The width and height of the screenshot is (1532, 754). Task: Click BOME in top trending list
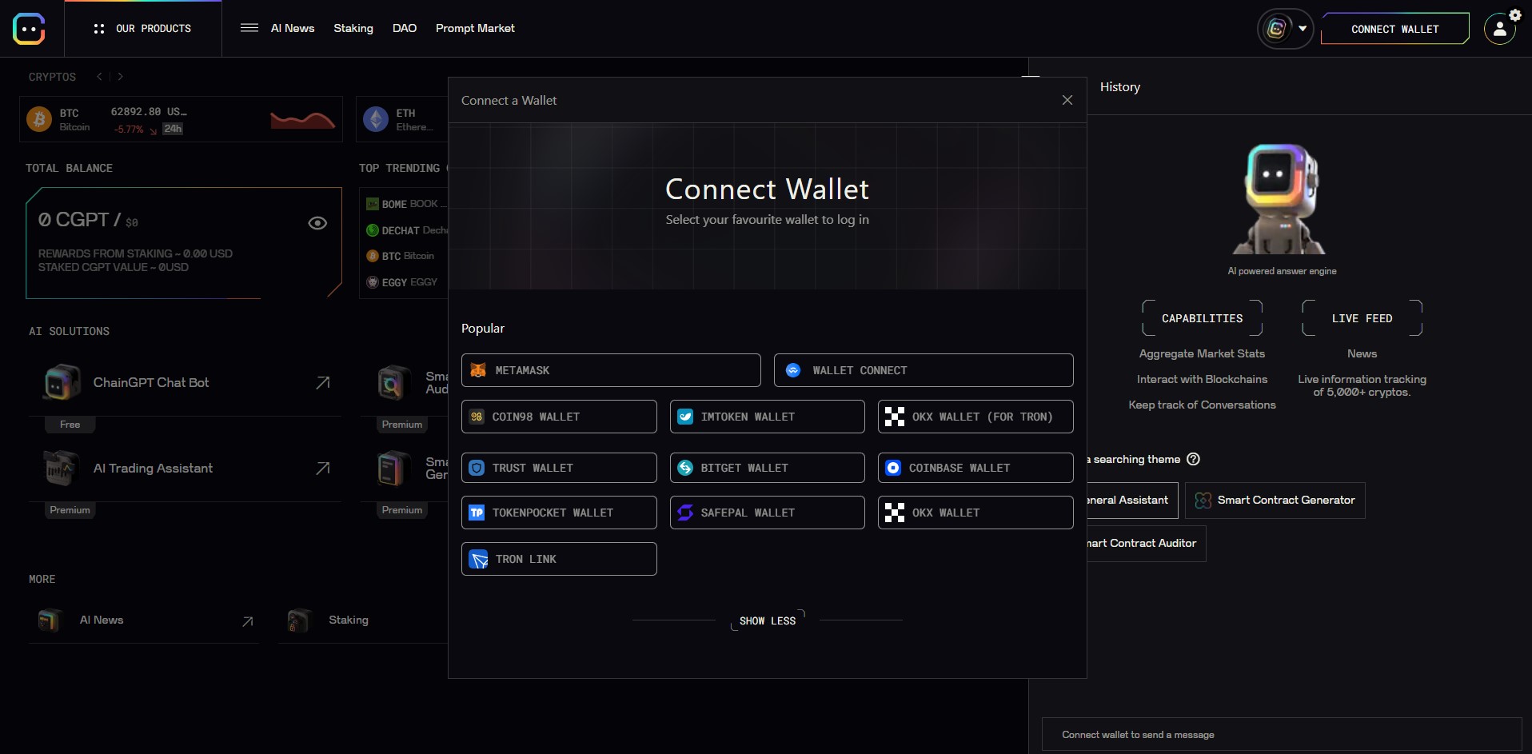click(x=406, y=204)
